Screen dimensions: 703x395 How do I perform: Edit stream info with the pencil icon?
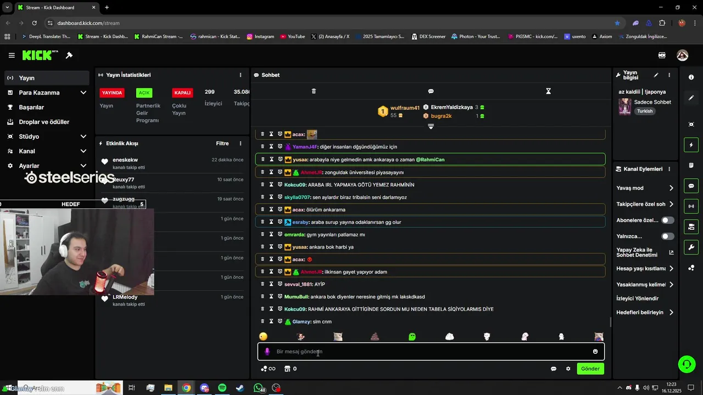(656, 75)
